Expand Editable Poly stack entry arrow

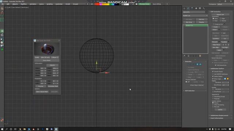click(184, 25)
